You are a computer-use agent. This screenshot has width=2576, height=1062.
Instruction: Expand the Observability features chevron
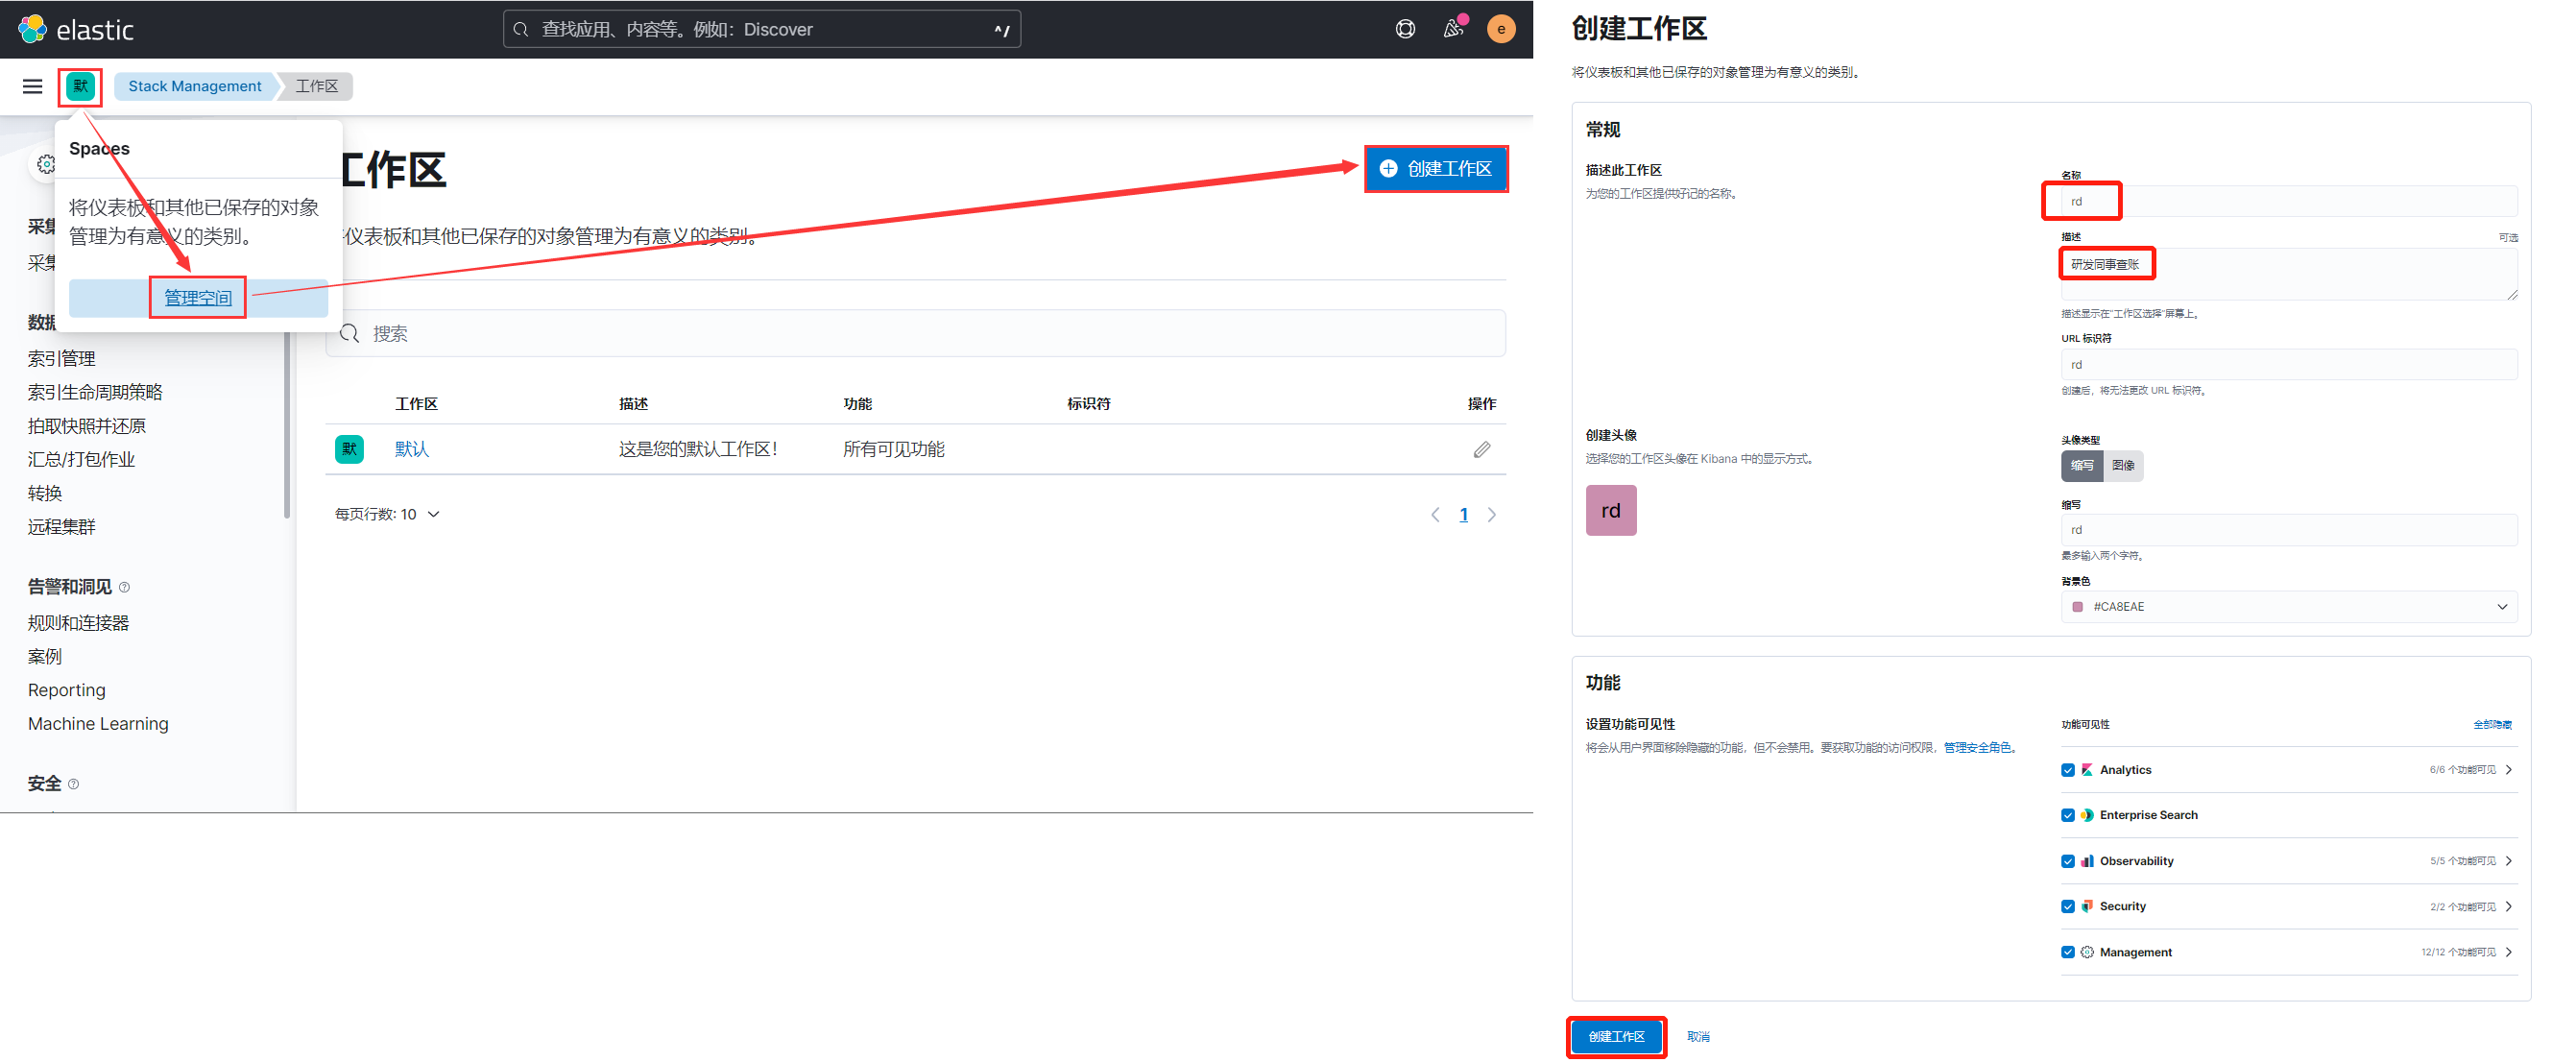(2509, 860)
